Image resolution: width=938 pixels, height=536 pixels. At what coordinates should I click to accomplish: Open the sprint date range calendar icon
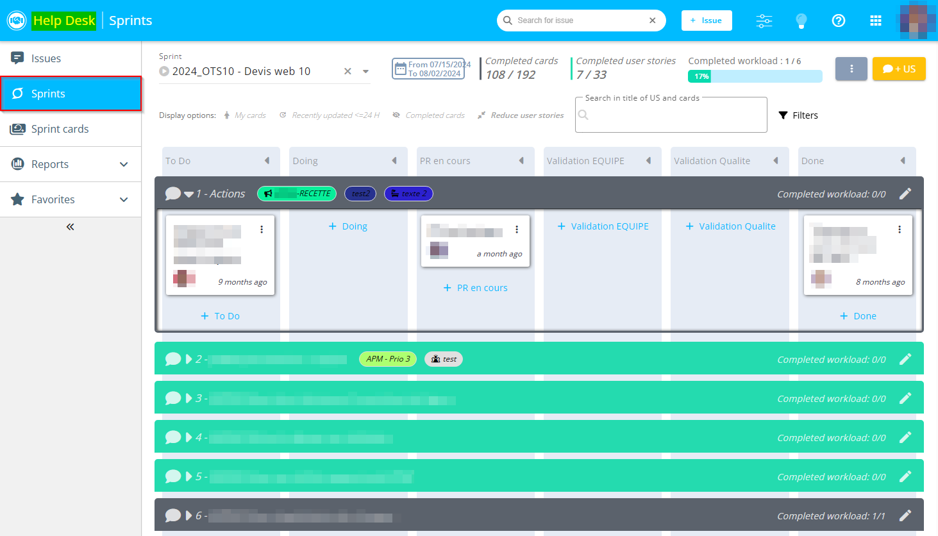point(401,69)
